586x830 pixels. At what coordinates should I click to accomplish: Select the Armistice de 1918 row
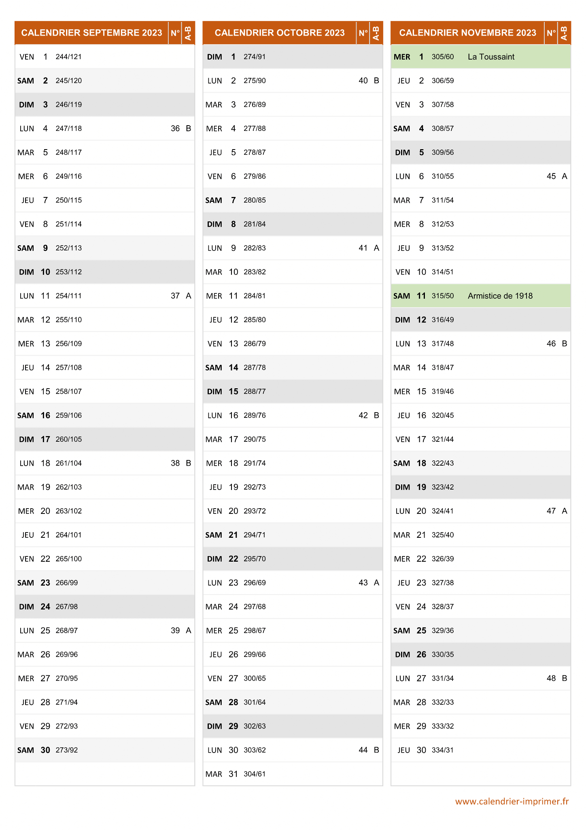pyautogui.click(x=481, y=296)
